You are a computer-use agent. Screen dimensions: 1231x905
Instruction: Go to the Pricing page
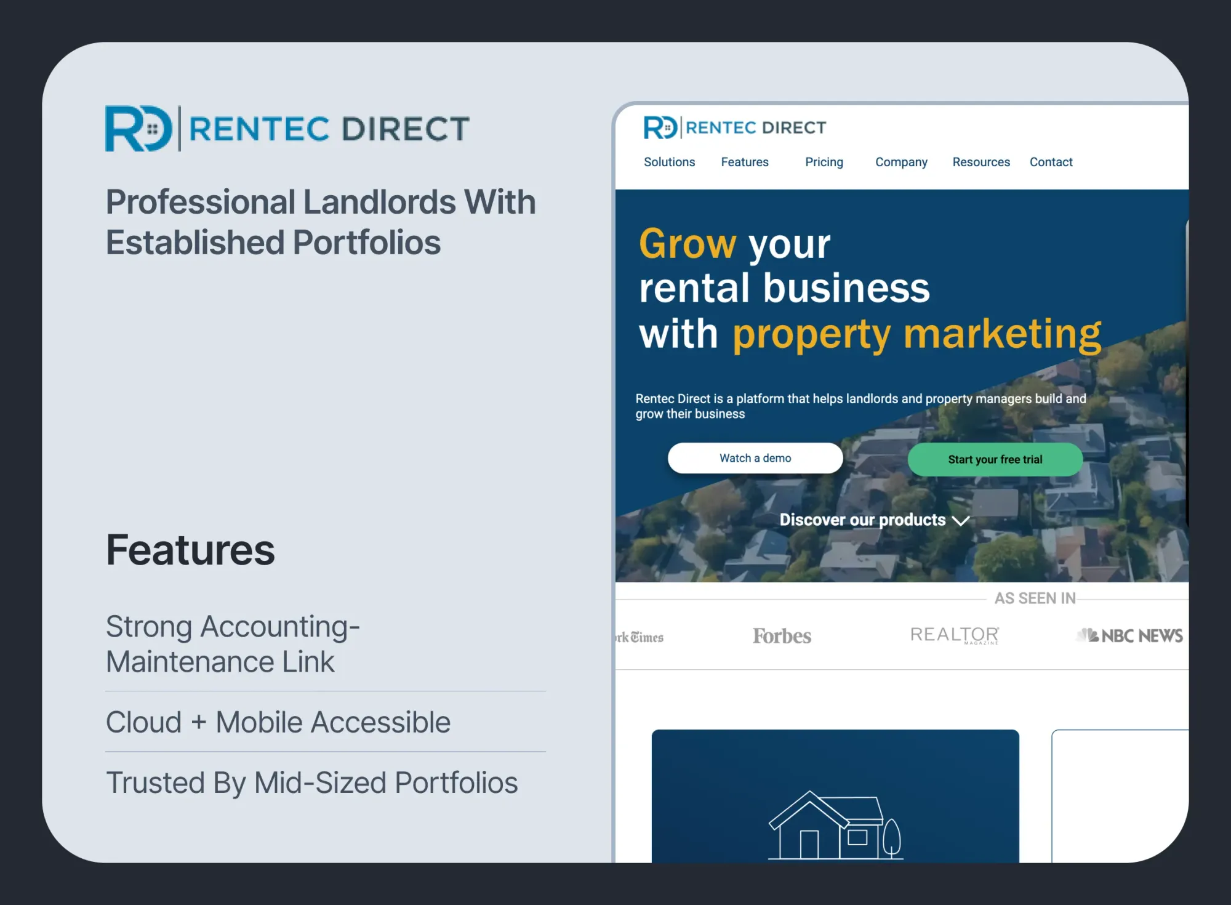(824, 162)
